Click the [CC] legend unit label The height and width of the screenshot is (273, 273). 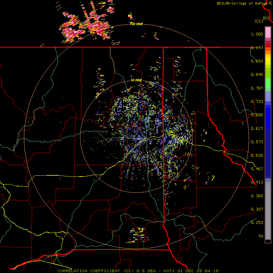tap(259, 21)
